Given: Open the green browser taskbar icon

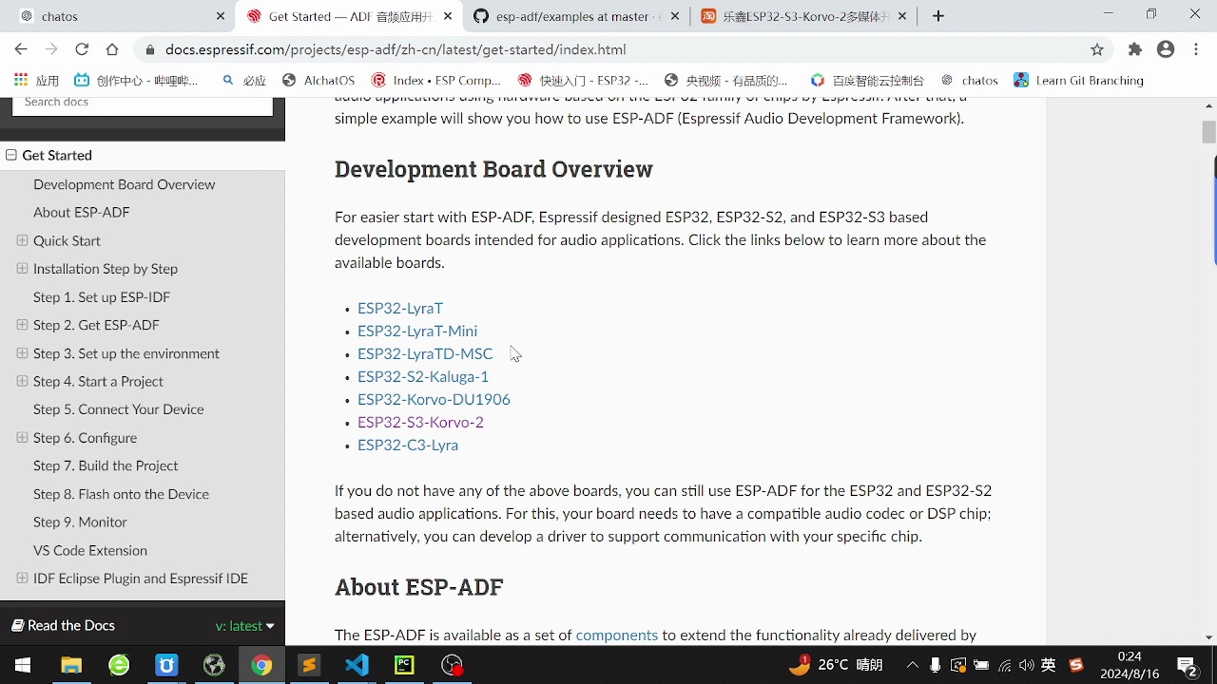Looking at the screenshot, I should (x=119, y=665).
